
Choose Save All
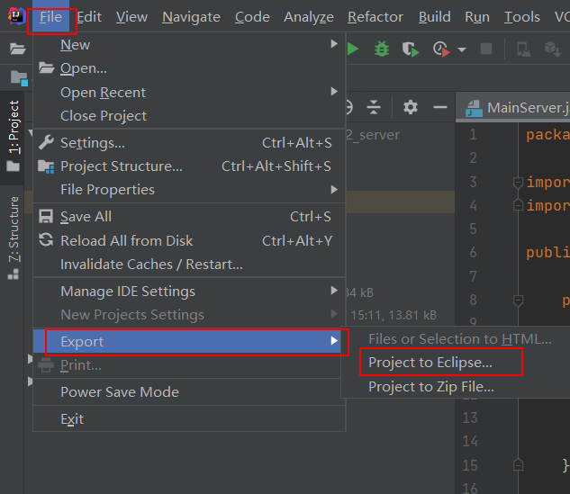pos(189,217)
